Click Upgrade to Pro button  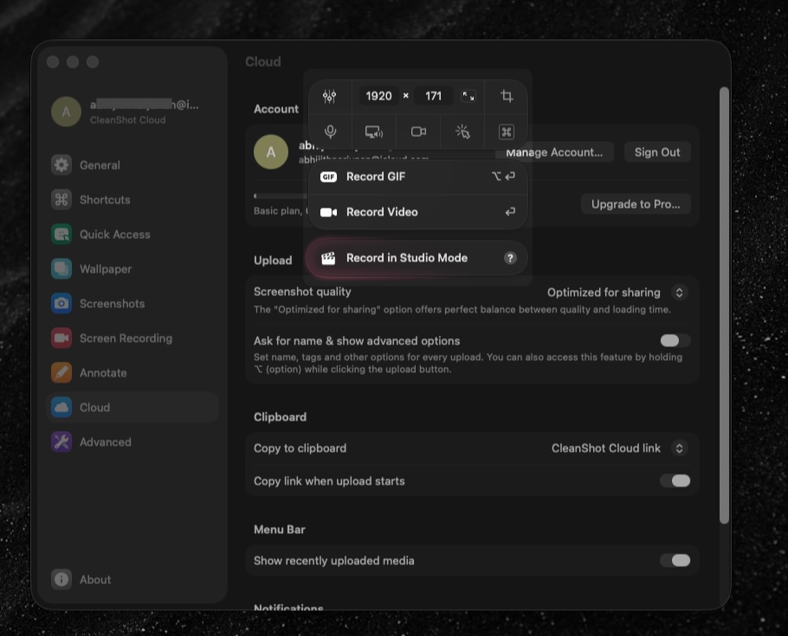[x=636, y=204]
